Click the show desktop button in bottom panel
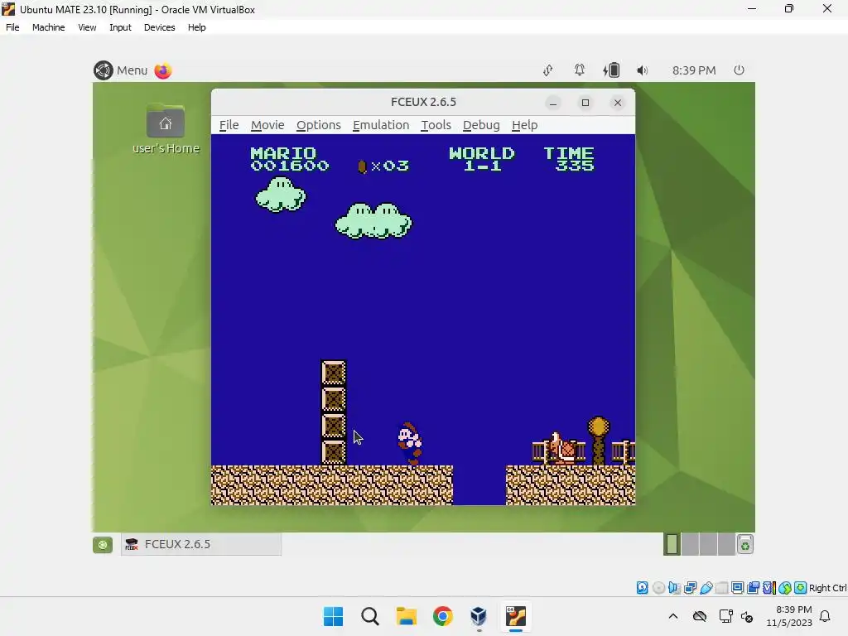 point(102,545)
